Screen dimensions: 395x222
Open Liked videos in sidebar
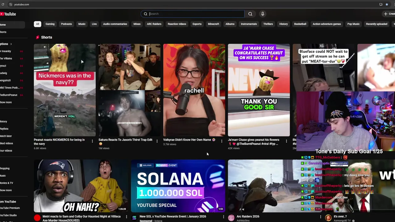point(6,143)
